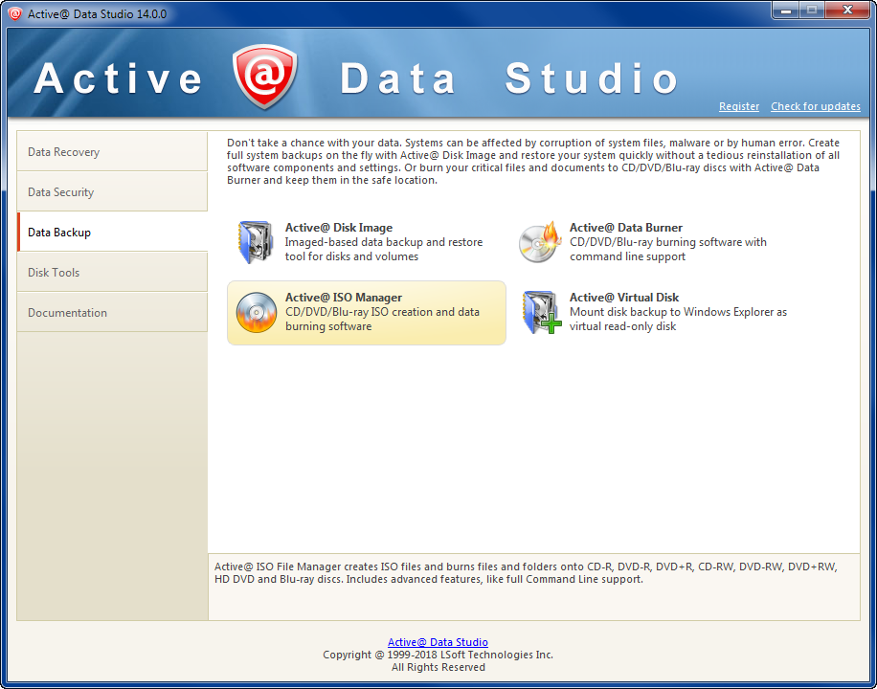The image size is (877, 689).
Task: Click the Active@ ISO Manager flaming disc icon
Action: click(x=257, y=312)
